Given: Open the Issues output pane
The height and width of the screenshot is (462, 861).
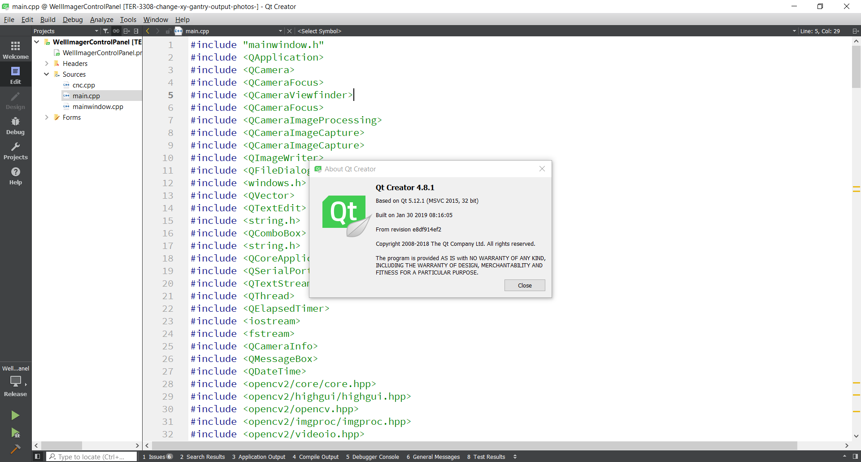Looking at the screenshot, I should (x=157, y=457).
